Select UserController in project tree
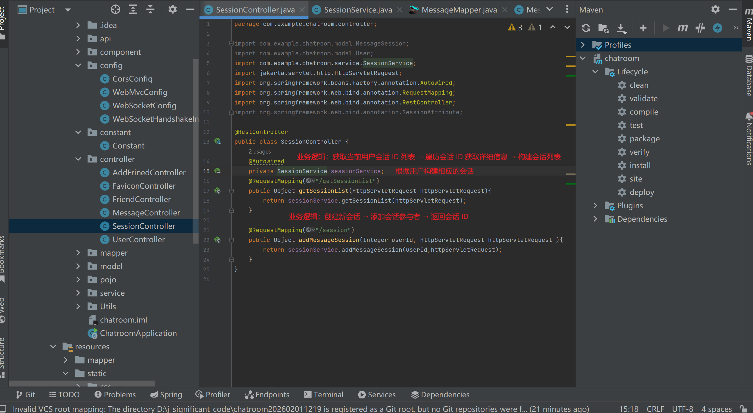Image resolution: width=753 pixels, height=413 pixels. pyautogui.click(x=138, y=240)
